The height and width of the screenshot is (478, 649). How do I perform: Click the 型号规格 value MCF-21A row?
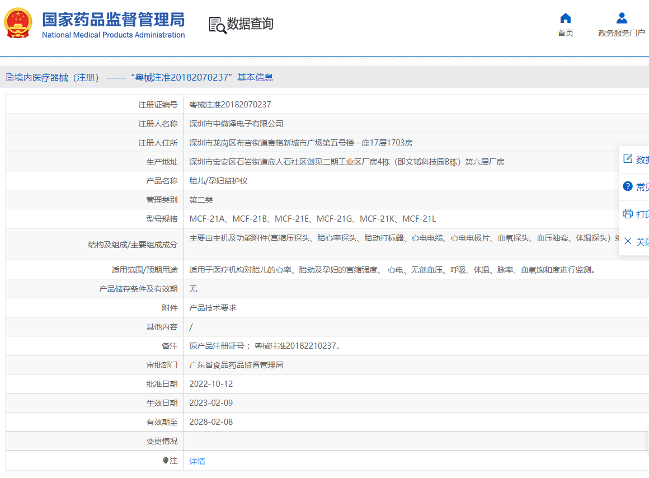[312, 218]
